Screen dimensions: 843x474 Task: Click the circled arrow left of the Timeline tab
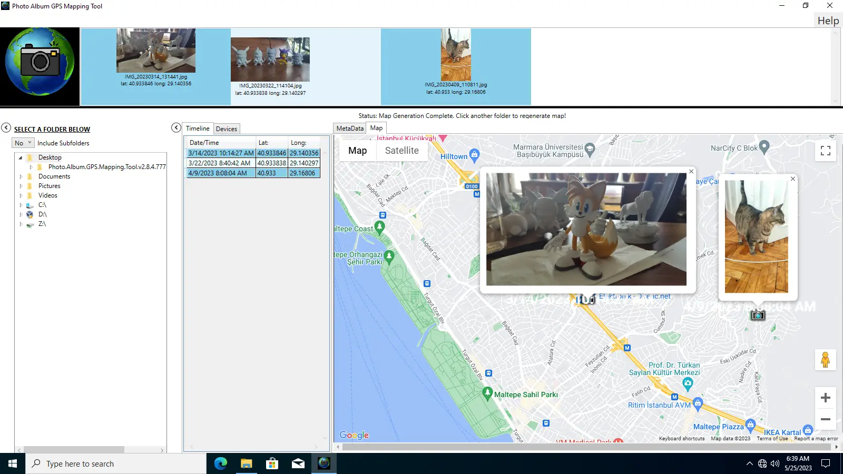click(176, 127)
